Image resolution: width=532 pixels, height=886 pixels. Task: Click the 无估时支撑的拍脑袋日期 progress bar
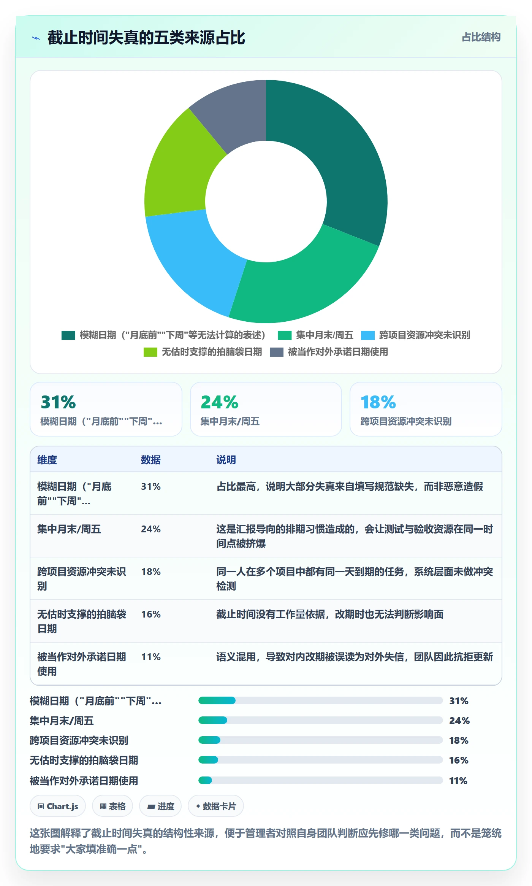pos(320,760)
